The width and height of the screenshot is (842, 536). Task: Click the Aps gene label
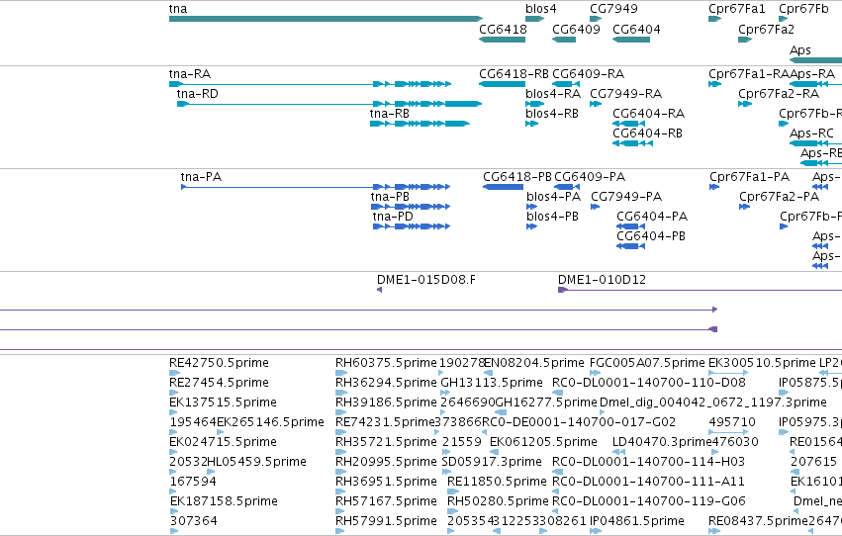click(800, 50)
